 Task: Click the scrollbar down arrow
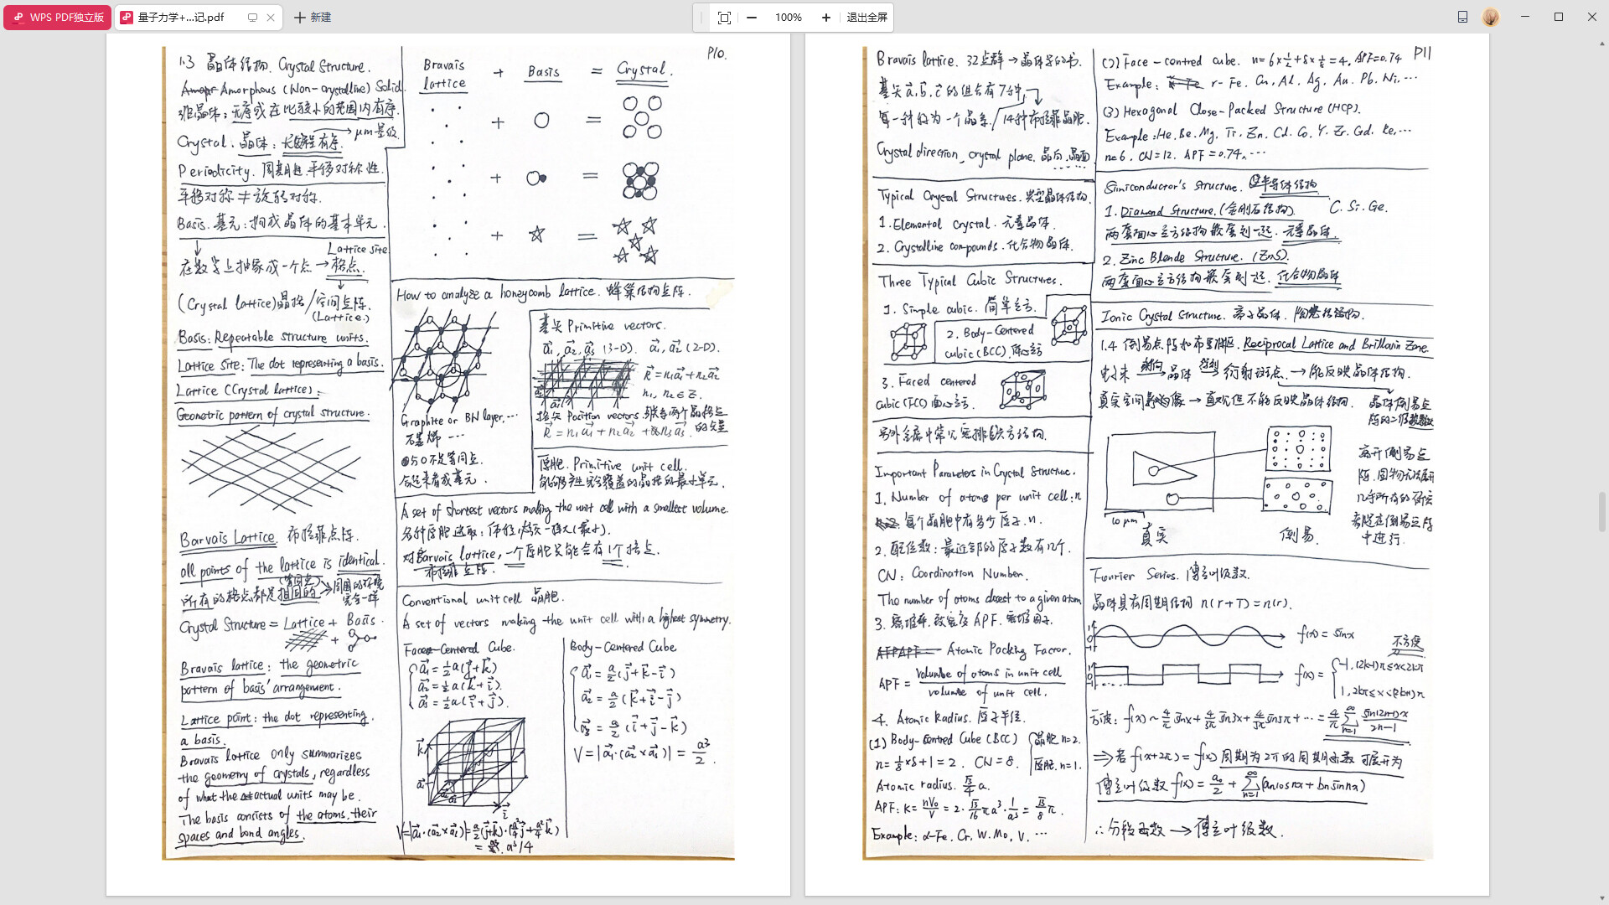pyautogui.click(x=1602, y=898)
